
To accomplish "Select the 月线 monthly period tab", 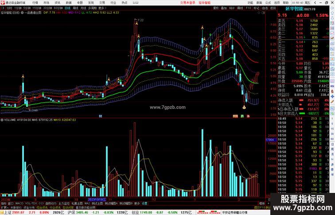I will [x=83, y=8].
